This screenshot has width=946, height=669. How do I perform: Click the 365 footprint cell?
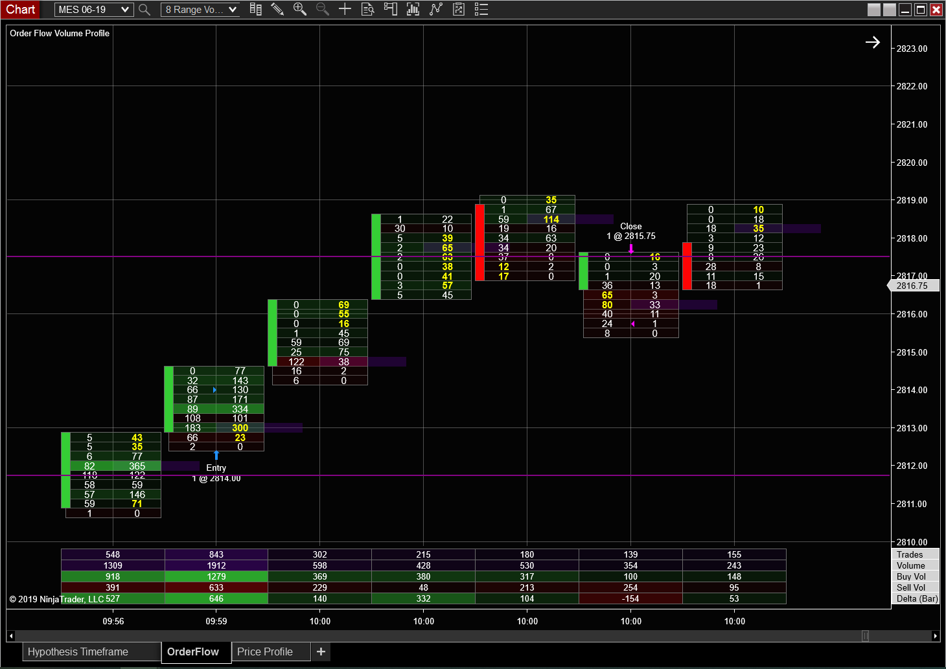click(137, 466)
